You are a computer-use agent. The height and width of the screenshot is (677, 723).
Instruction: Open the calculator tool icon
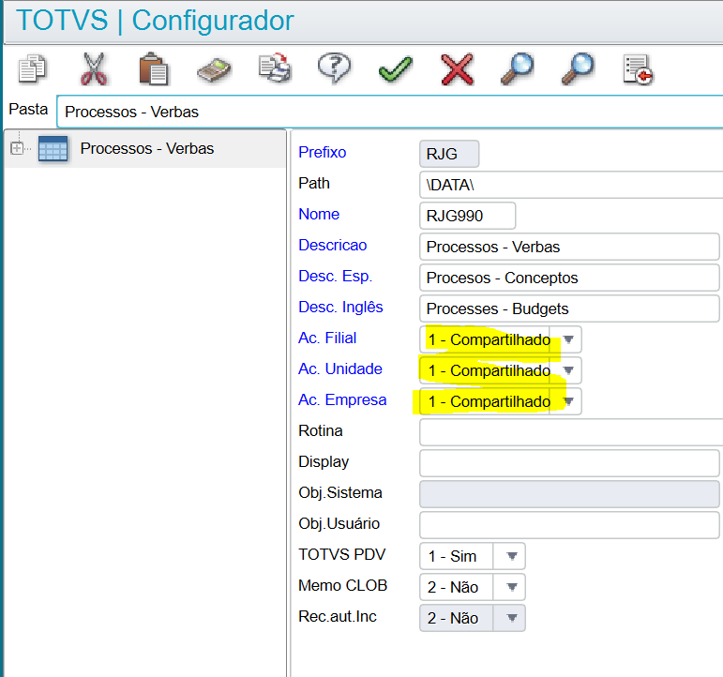click(x=214, y=70)
